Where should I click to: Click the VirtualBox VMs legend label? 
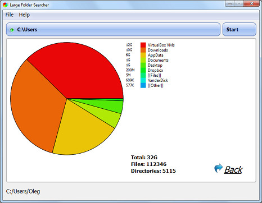coord(161,45)
